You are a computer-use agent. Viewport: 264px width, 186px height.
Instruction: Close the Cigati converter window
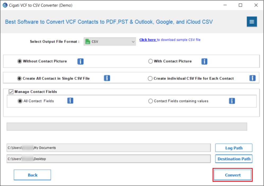coord(256,5)
